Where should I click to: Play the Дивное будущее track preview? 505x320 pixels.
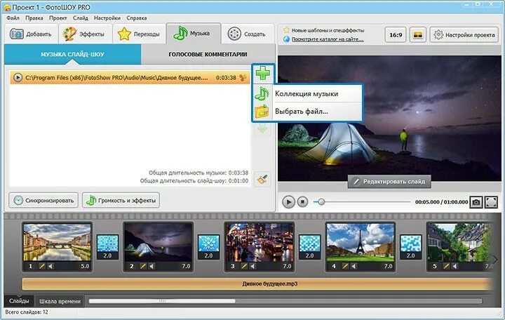(x=18, y=78)
